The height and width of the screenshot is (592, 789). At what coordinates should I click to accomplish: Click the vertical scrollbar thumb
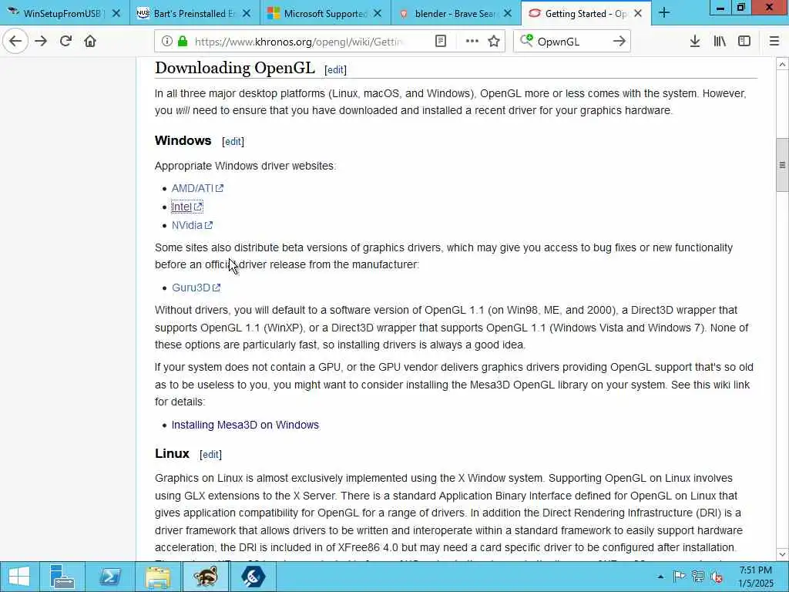[x=782, y=165]
